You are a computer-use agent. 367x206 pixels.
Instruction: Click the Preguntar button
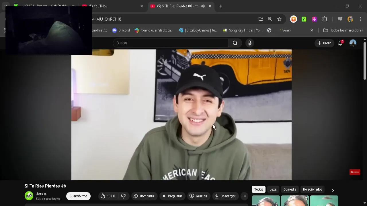(172, 196)
